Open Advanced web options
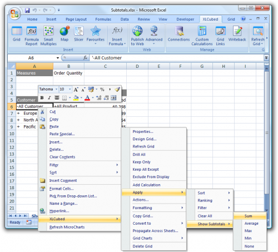The image size is (278, 252). click(x=154, y=35)
